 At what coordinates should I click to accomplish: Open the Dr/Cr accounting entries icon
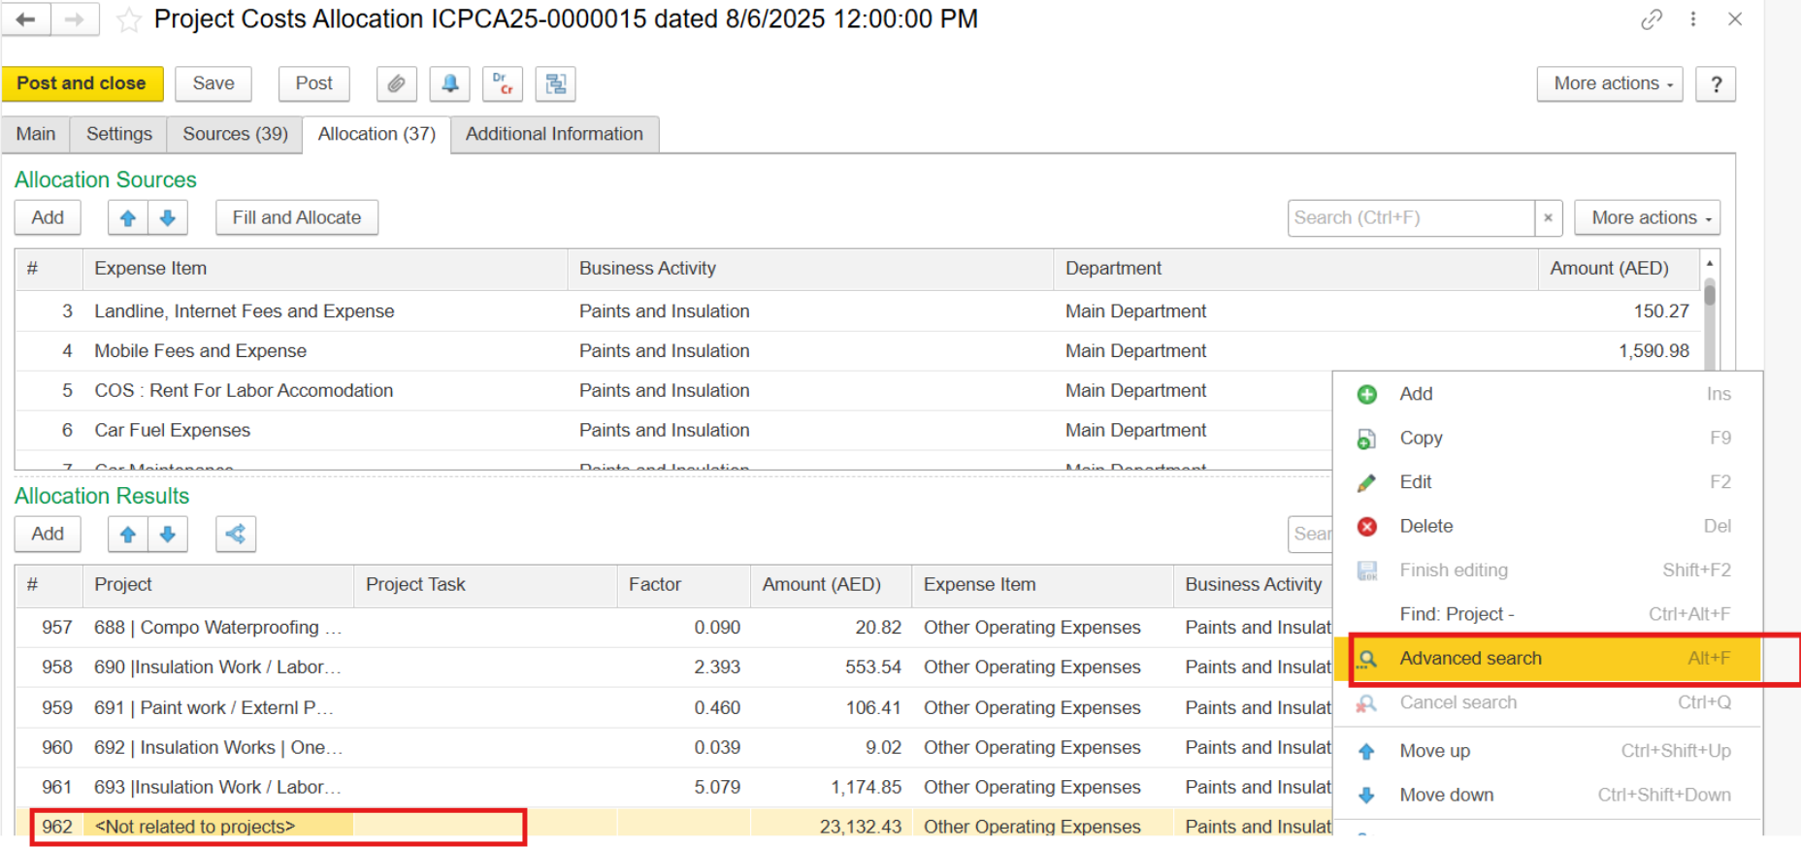point(503,84)
